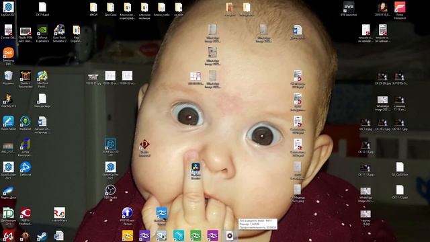Click the CK 16-17.jpg thumbnail
Screen dimensions: 430x242
point(400,122)
